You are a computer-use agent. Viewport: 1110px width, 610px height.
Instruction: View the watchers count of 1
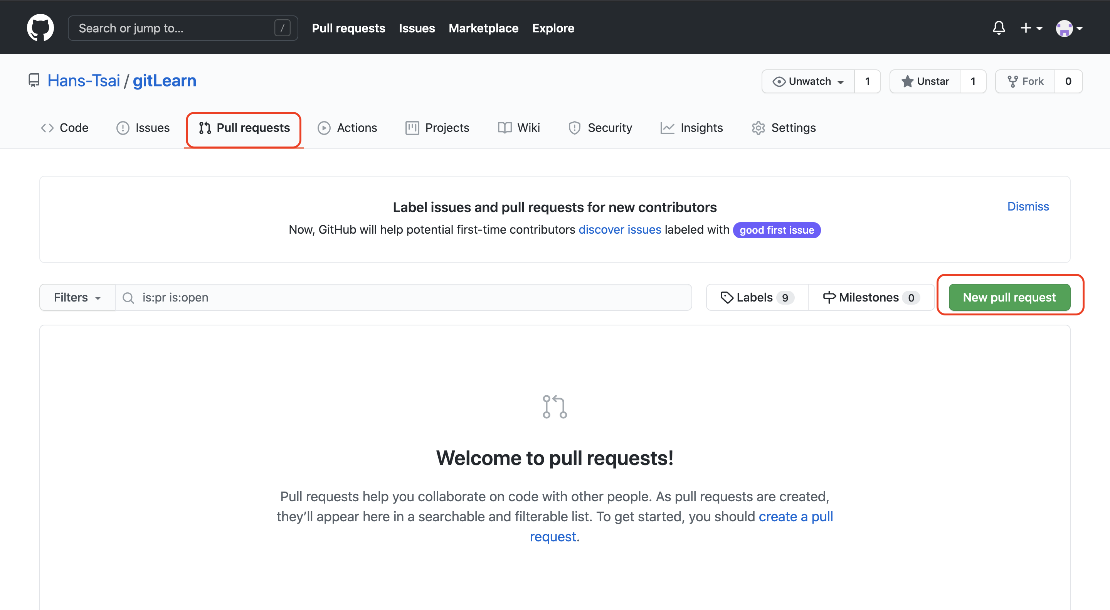pos(868,81)
